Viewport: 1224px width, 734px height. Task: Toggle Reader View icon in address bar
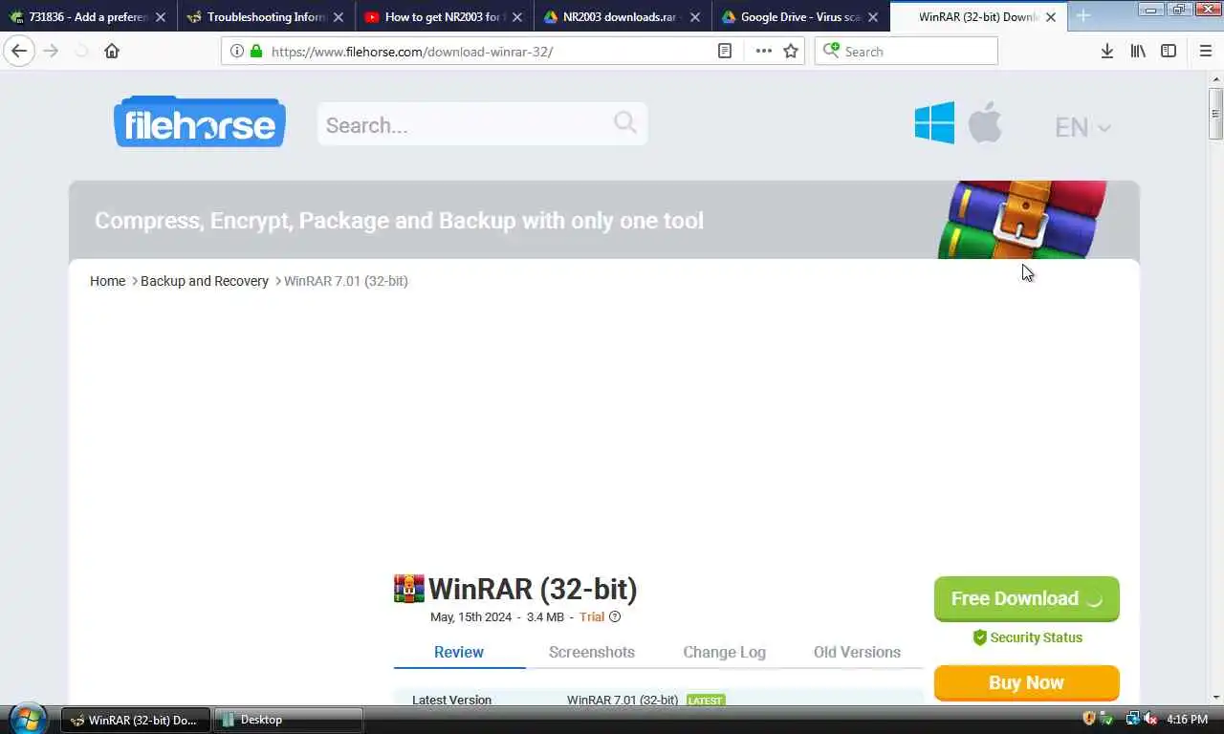pos(725,51)
